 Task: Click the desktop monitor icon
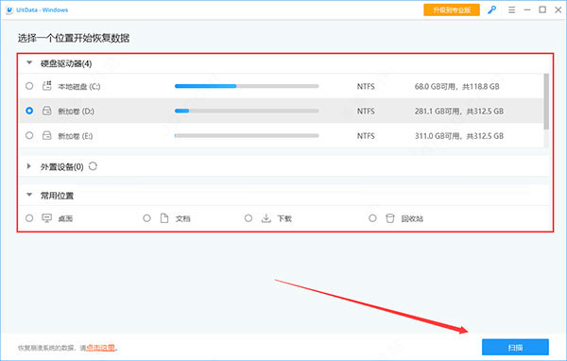tap(46, 218)
